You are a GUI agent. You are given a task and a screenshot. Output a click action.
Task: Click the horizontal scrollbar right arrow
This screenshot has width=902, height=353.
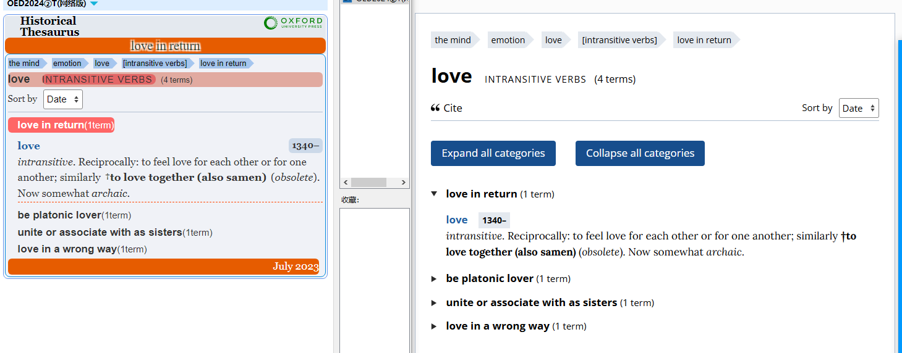(x=404, y=183)
